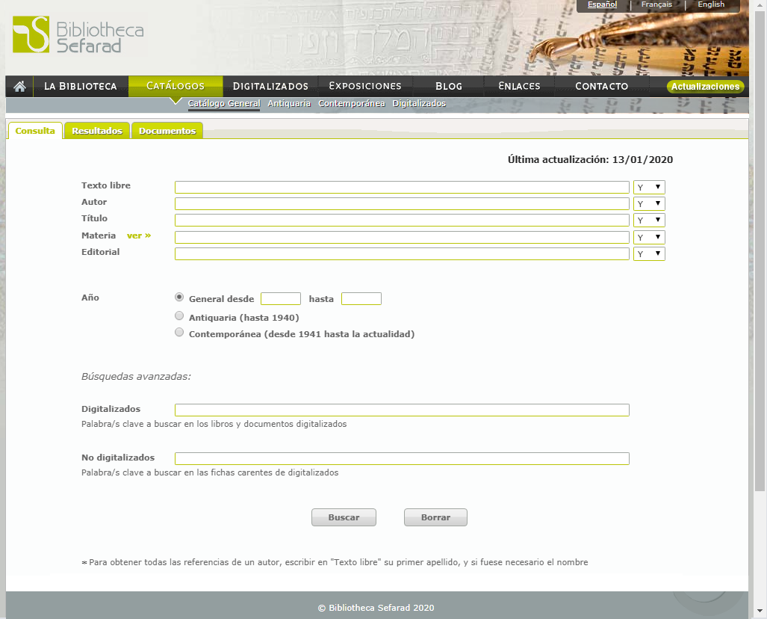
Task: Select the General desde radio button
Action: pos(179,298)
